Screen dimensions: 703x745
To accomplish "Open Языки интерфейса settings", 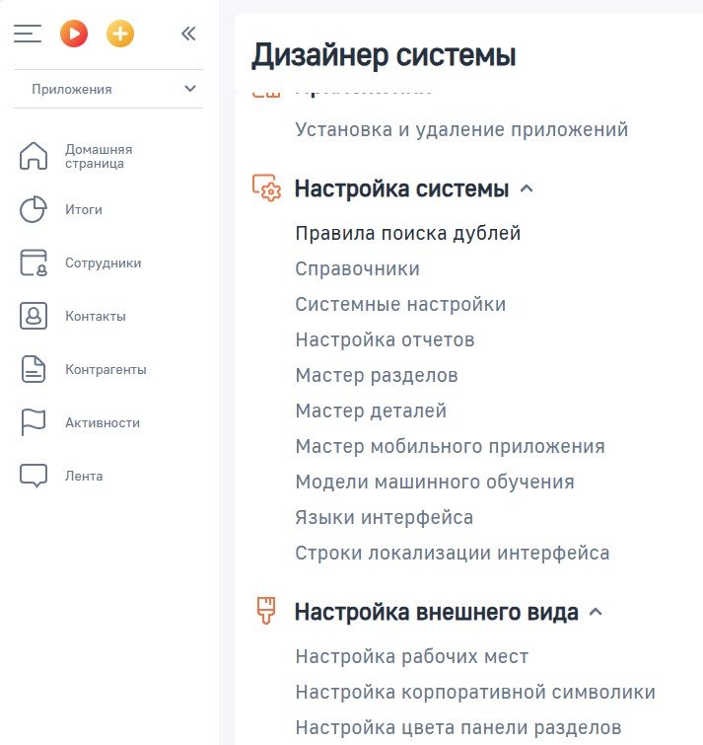I will point(384,518).
